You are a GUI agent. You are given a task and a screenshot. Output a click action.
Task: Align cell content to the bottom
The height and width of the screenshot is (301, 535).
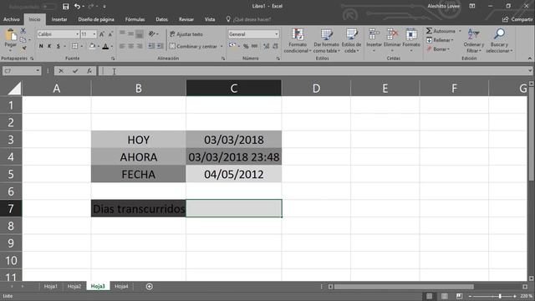(140, 33)
